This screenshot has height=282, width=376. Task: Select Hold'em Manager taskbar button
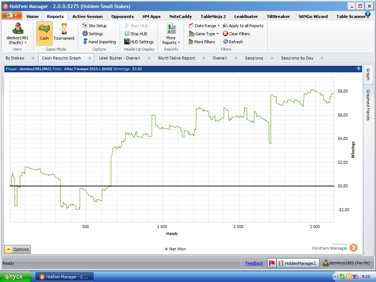tap(65, 277)
